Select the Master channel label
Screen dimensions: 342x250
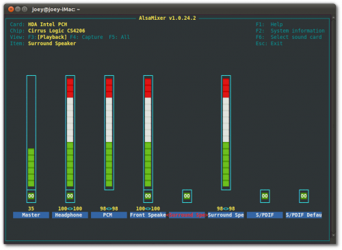tap(31, 215)
